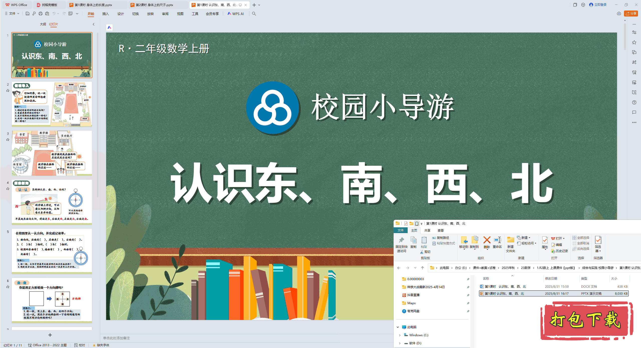
Task: Click Select All in Explorer ribbon
Action: tap(581, 238)
